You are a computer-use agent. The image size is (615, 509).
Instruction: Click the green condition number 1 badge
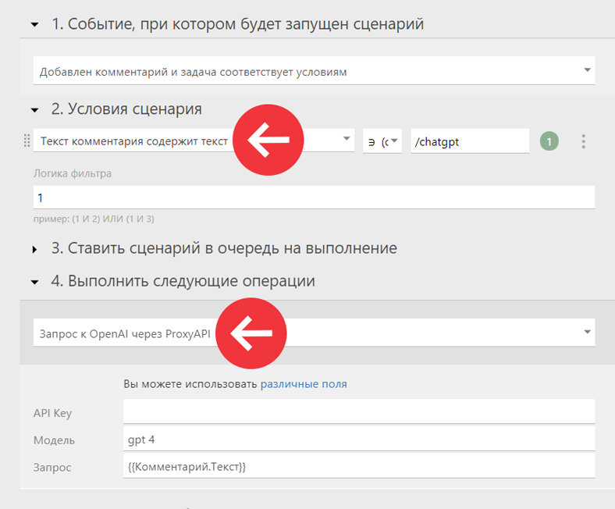pos(549,141)
